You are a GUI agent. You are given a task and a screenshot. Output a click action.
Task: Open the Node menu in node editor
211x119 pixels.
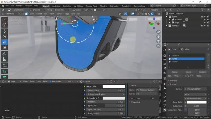(x=45, y=82)
